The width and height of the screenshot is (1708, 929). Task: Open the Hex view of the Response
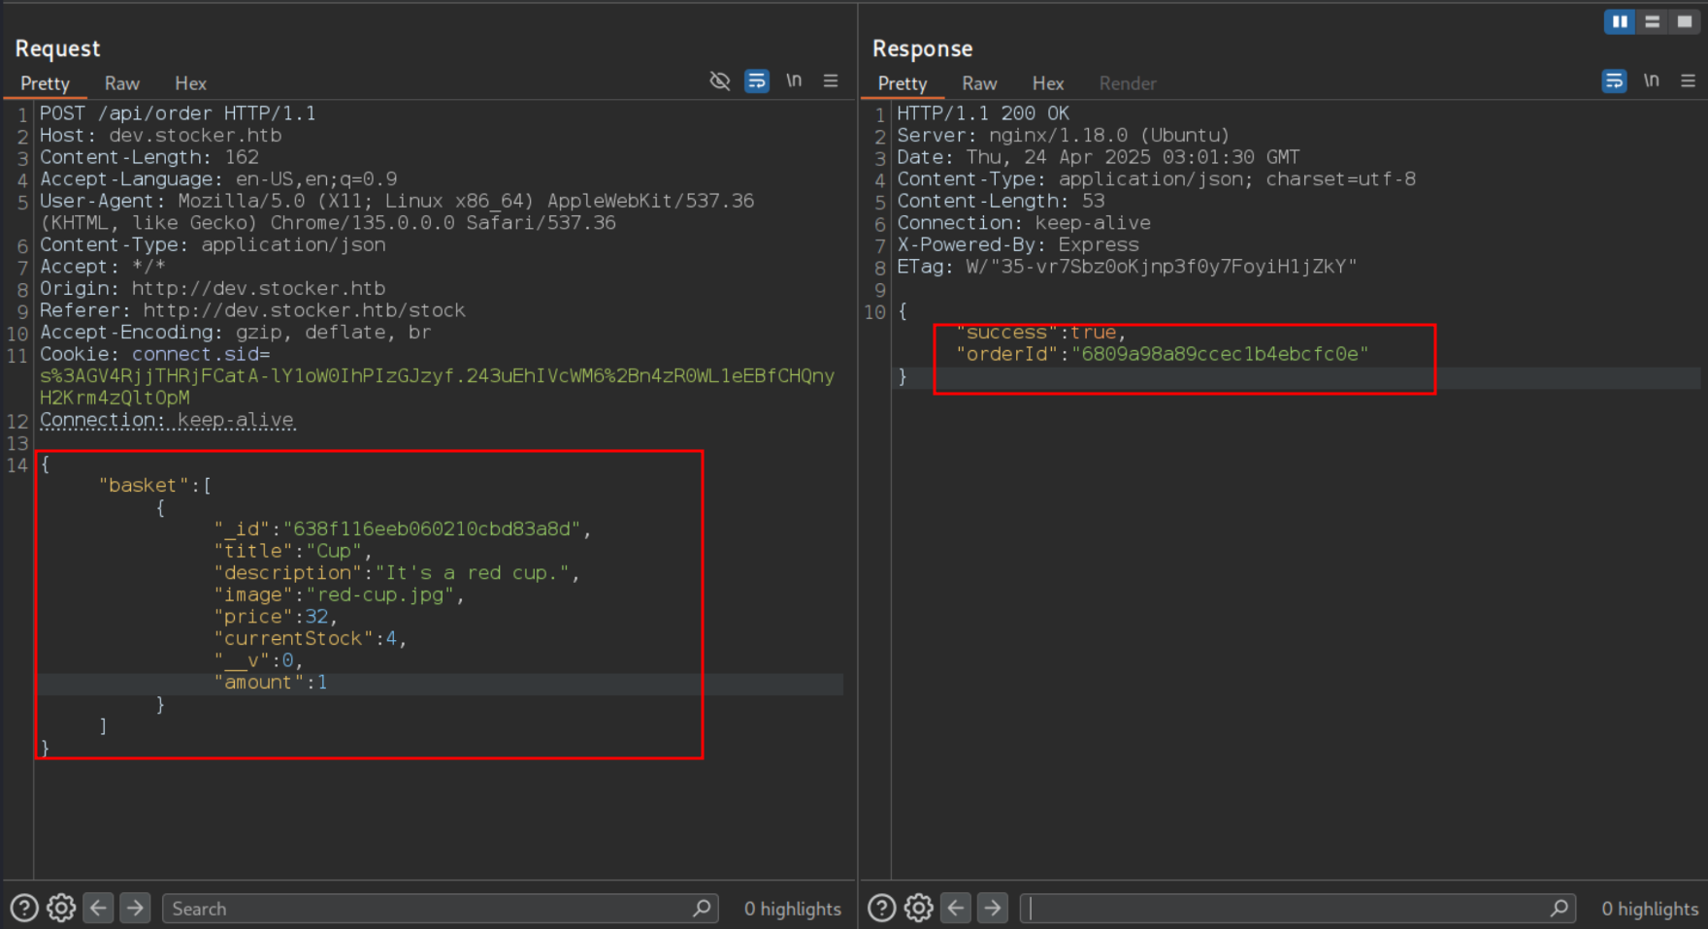1048,83
